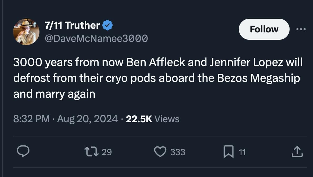Screen dimensions: 313x177
Task: Open the profile picture avatar
Action: [26, 32]
